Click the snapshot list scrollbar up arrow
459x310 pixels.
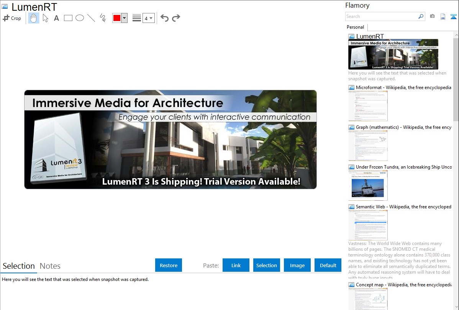pyautogui.click(x=456, y=35)
